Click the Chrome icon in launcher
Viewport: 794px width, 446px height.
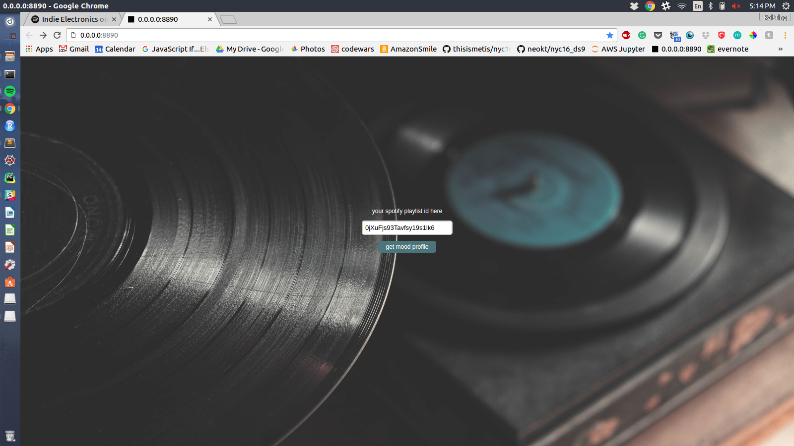(10, 109)
